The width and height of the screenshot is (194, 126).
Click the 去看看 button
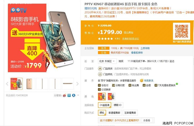pos(147,120)
